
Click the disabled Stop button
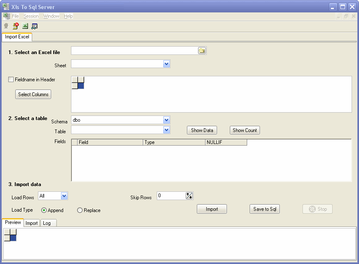[x=317, y=209]
